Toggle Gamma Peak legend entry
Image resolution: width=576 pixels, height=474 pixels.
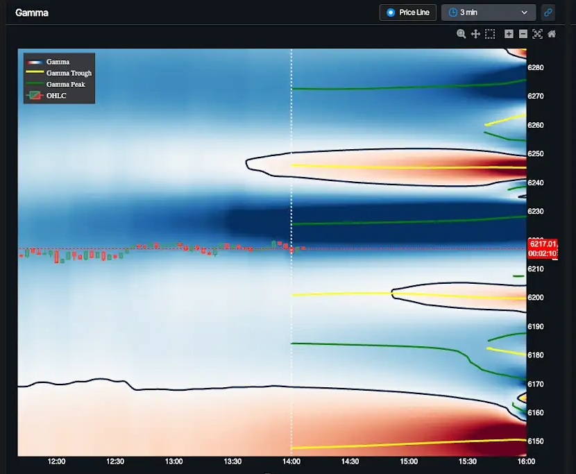pos(56,84)
